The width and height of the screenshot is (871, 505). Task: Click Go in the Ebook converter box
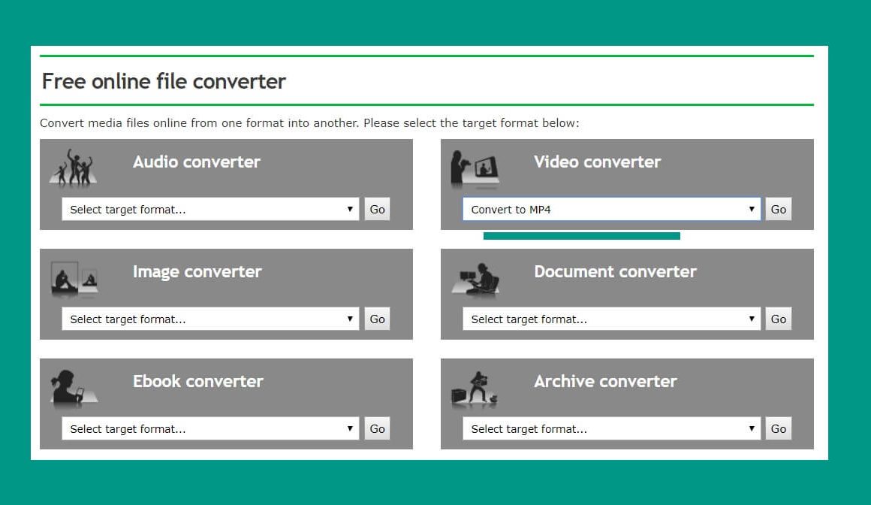377,428
